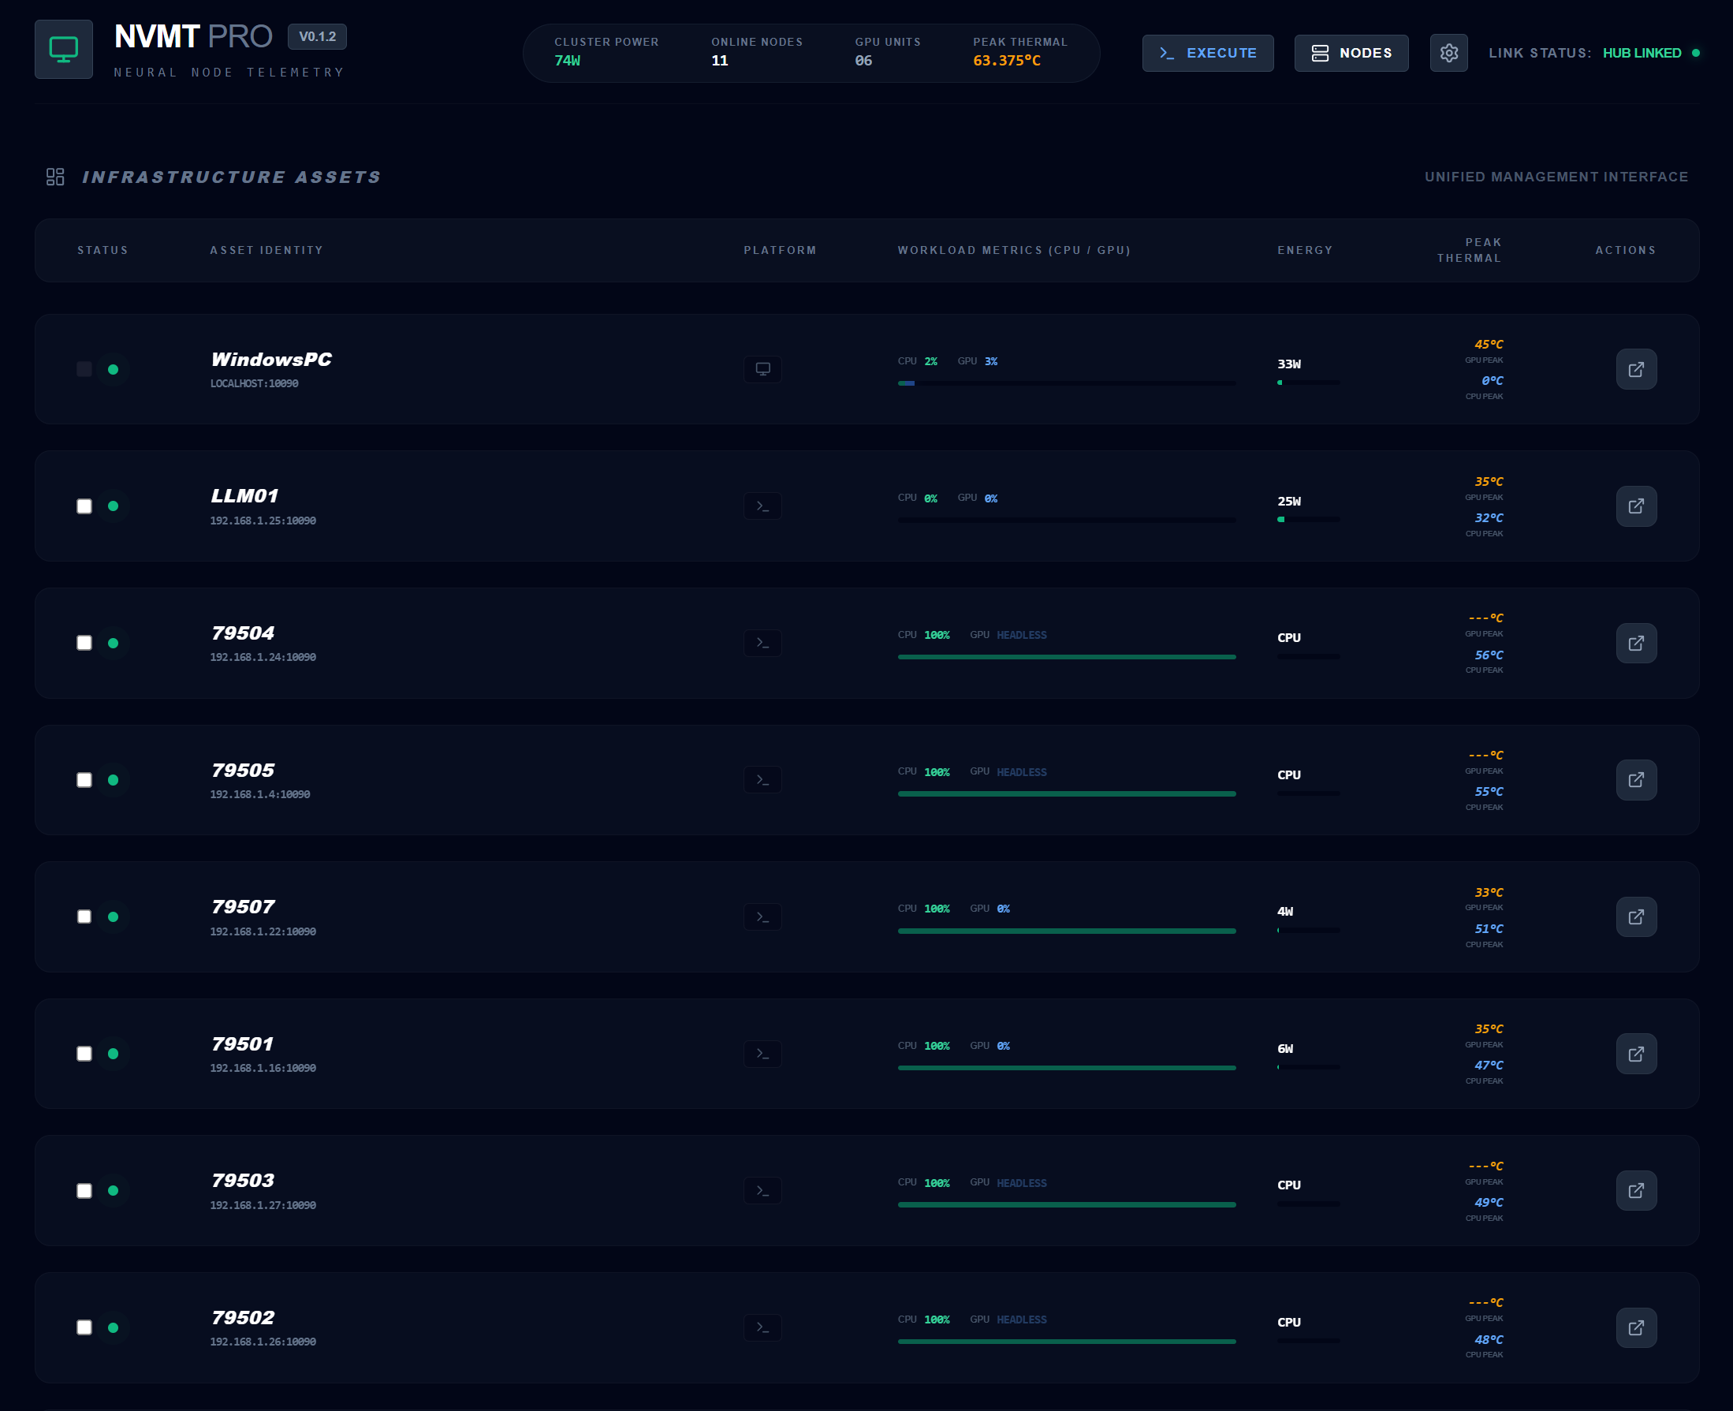Click the terminal icon on node 79507 row

pyautogui.click(x=762, y=916)
